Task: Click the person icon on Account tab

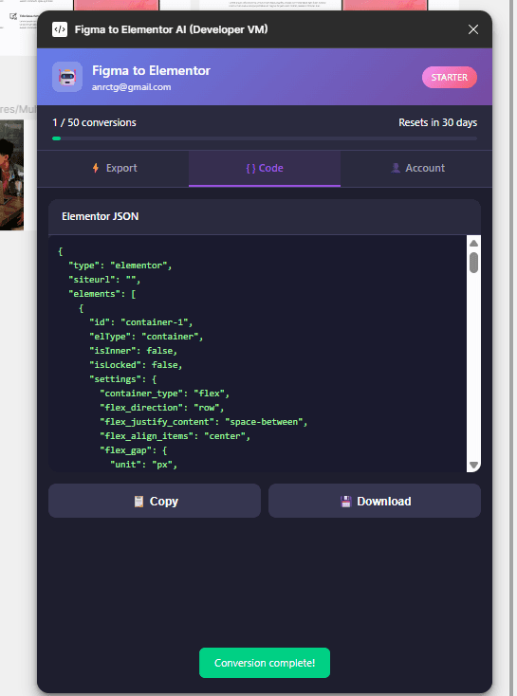Action: 396,168
